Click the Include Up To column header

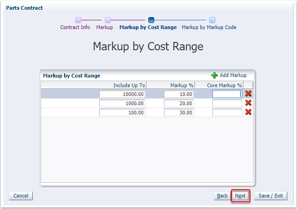pyautogui.click(x=94, y=85)
